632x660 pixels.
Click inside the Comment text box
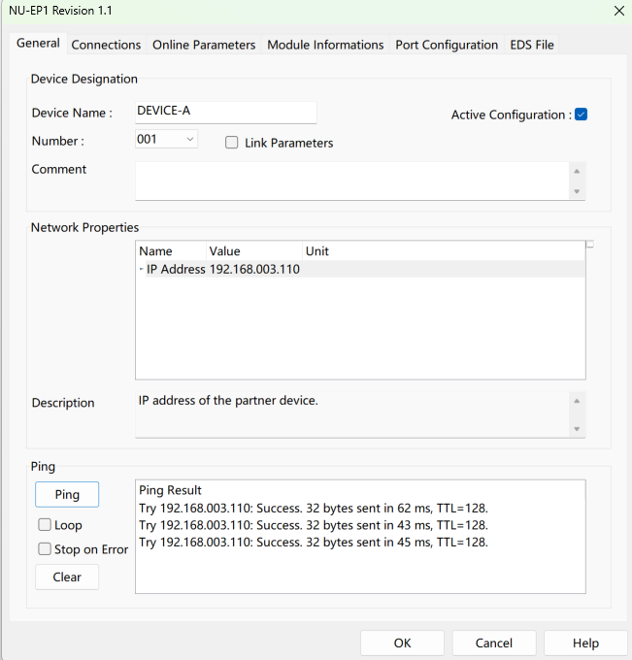[x=351, y=181]
